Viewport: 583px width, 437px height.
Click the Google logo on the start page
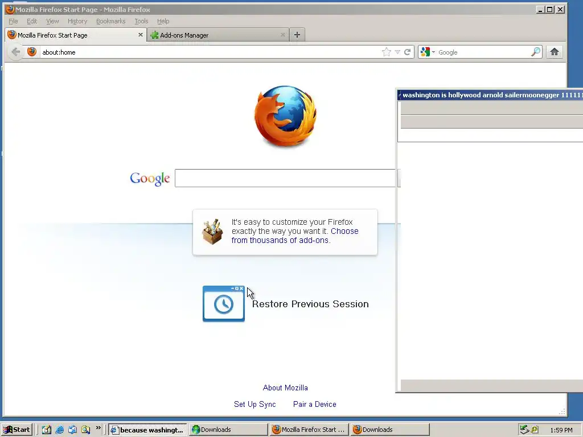pyautogui.click(x=150, y=179)
